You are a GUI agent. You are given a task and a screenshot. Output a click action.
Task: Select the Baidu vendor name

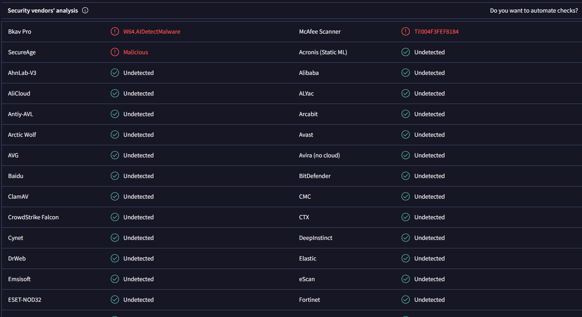16,176
